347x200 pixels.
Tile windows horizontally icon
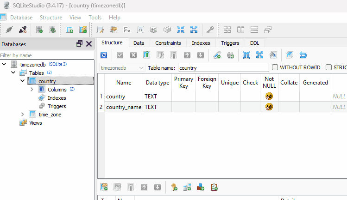click(x=240, y=30)
